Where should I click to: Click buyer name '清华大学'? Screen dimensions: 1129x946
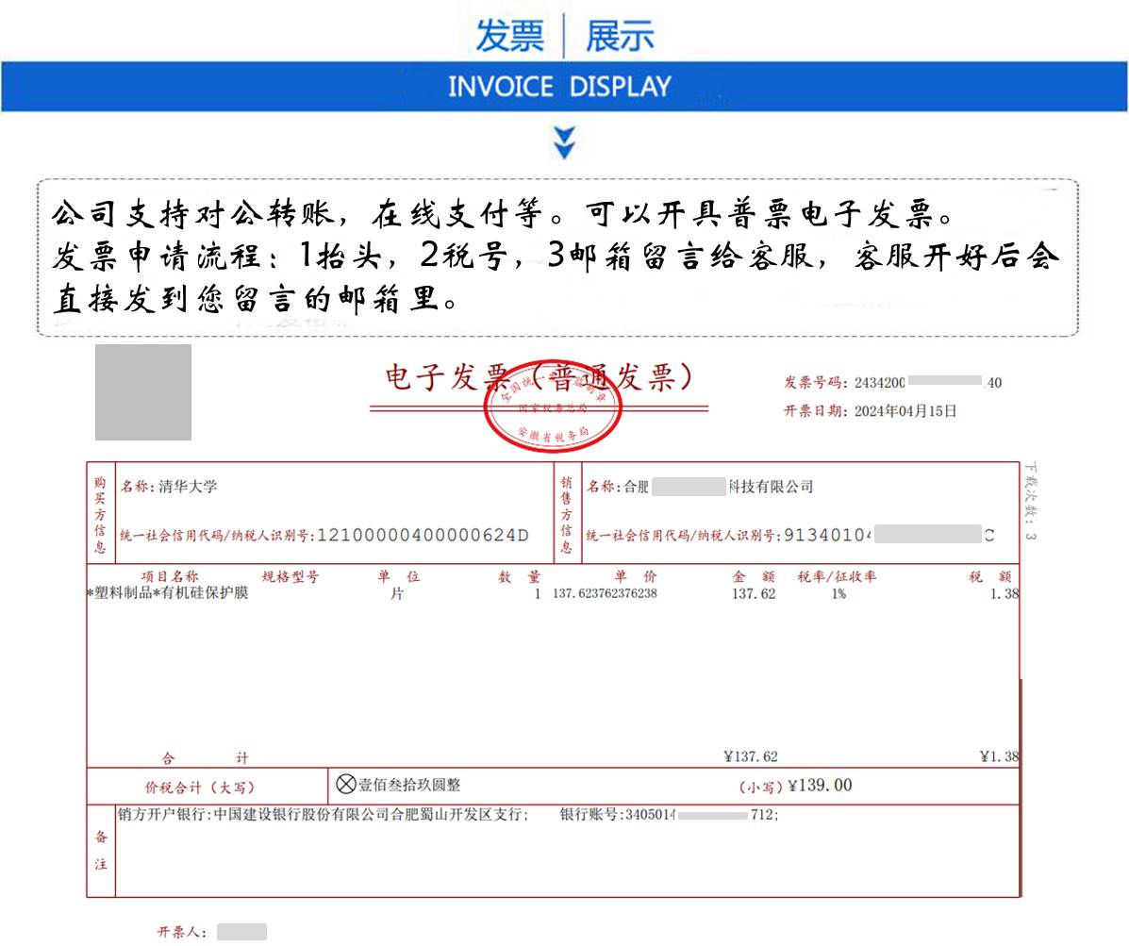click(x=188, y=486)
